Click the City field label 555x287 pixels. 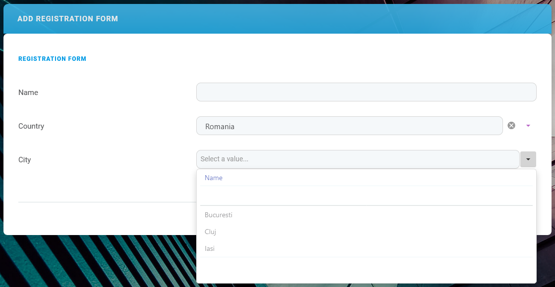point(25,160)
